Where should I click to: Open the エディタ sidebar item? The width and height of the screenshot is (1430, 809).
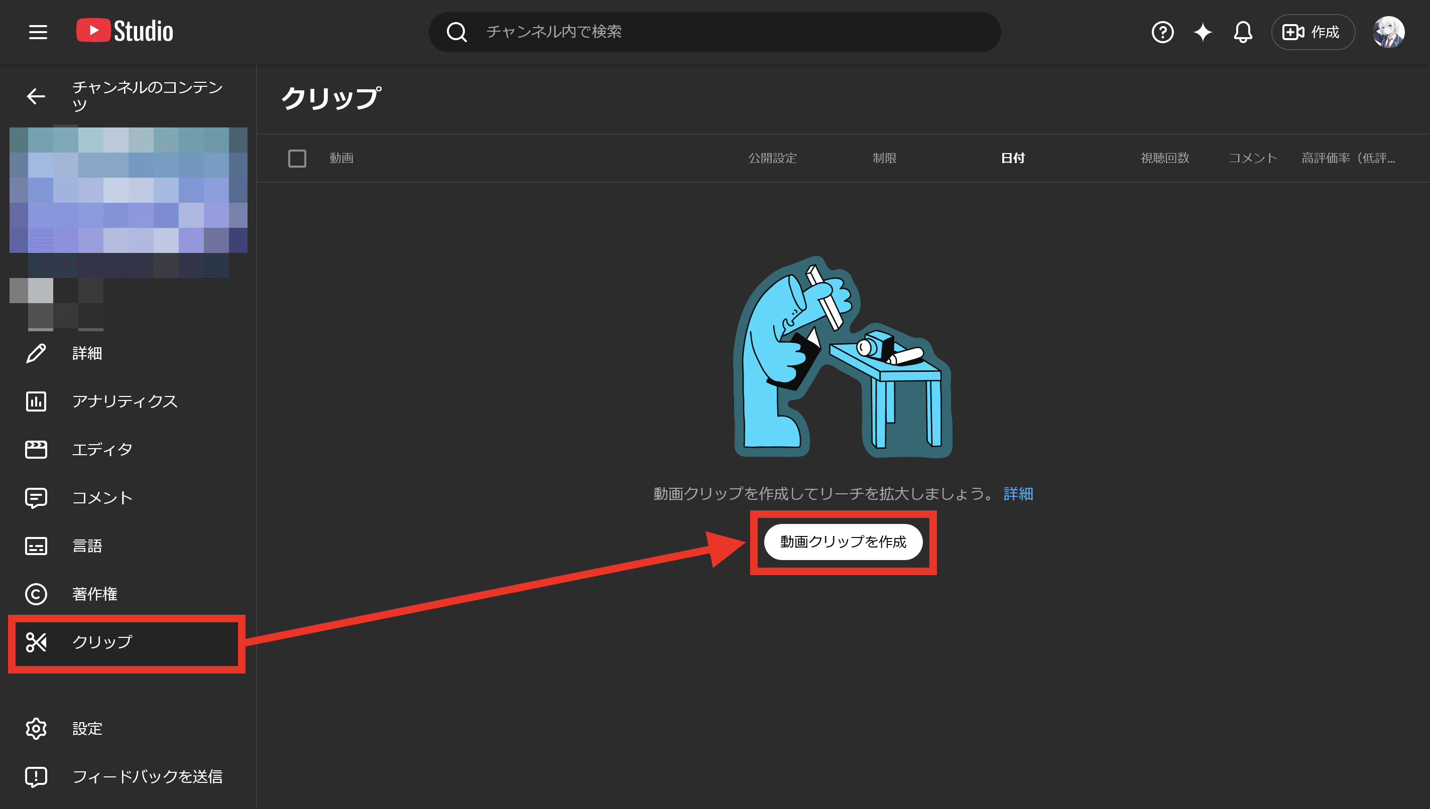click(128, 449)
